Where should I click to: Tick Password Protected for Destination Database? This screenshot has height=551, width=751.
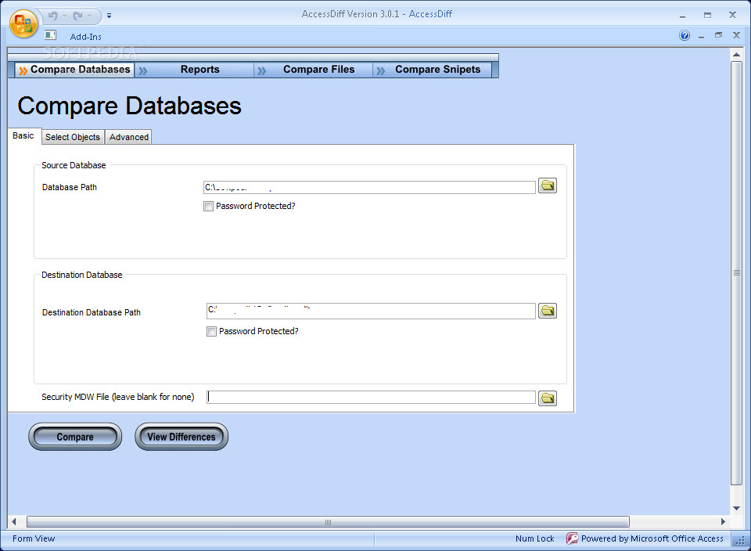point(211,332)
